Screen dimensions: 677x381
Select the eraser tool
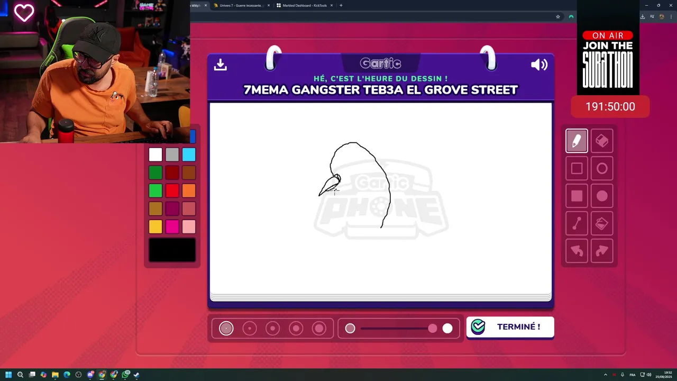coord(602,141)
